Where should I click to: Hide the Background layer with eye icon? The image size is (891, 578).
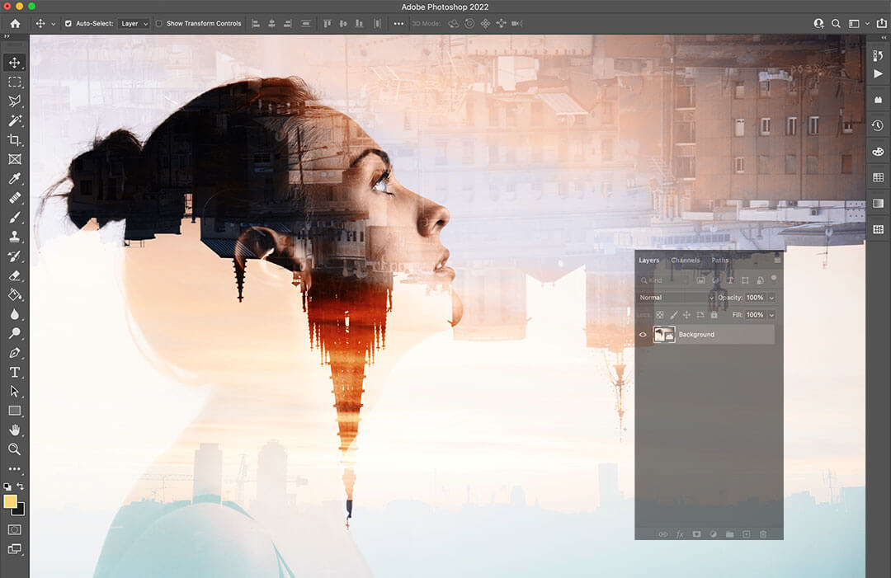643,335
